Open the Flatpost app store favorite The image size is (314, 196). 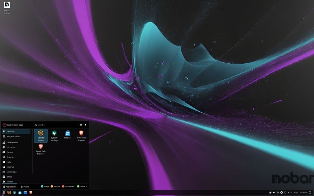pyautogui.click(x=68, y=134)
